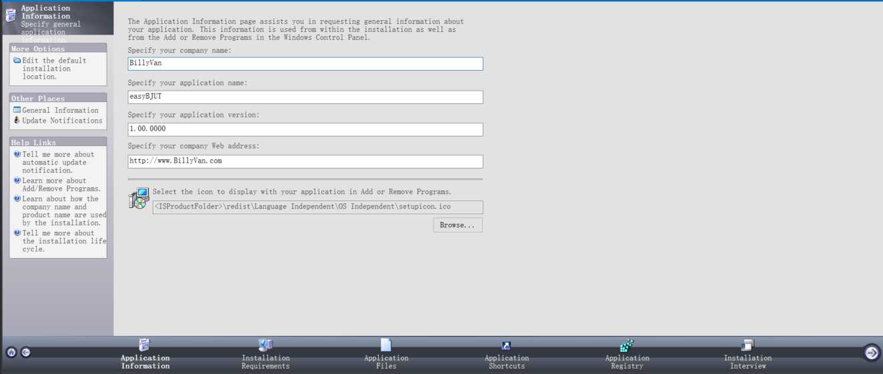Open Edit the default installation location
This screenshot has height=374, width=883.
point(54,69)
